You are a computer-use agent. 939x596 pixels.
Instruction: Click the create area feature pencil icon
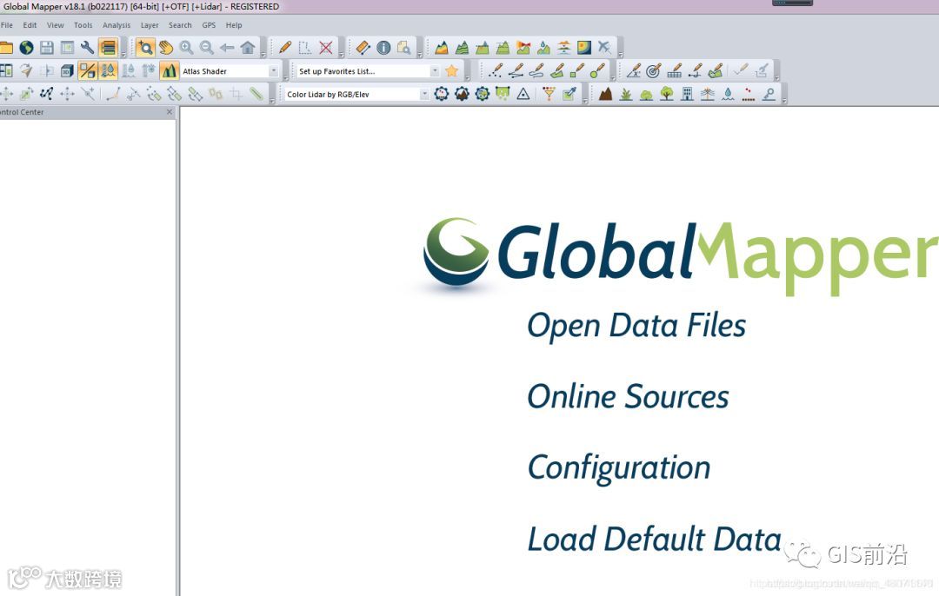[x=557, y=71]
